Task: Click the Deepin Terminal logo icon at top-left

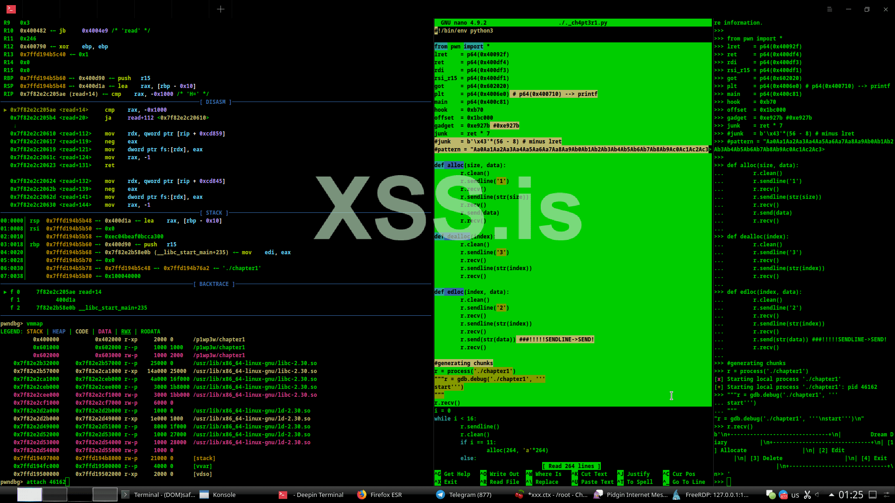Action: coord(11,9)
